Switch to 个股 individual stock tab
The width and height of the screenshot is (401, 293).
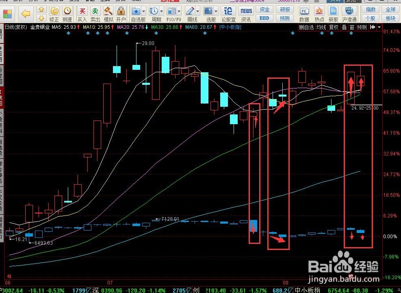(371, 18)
